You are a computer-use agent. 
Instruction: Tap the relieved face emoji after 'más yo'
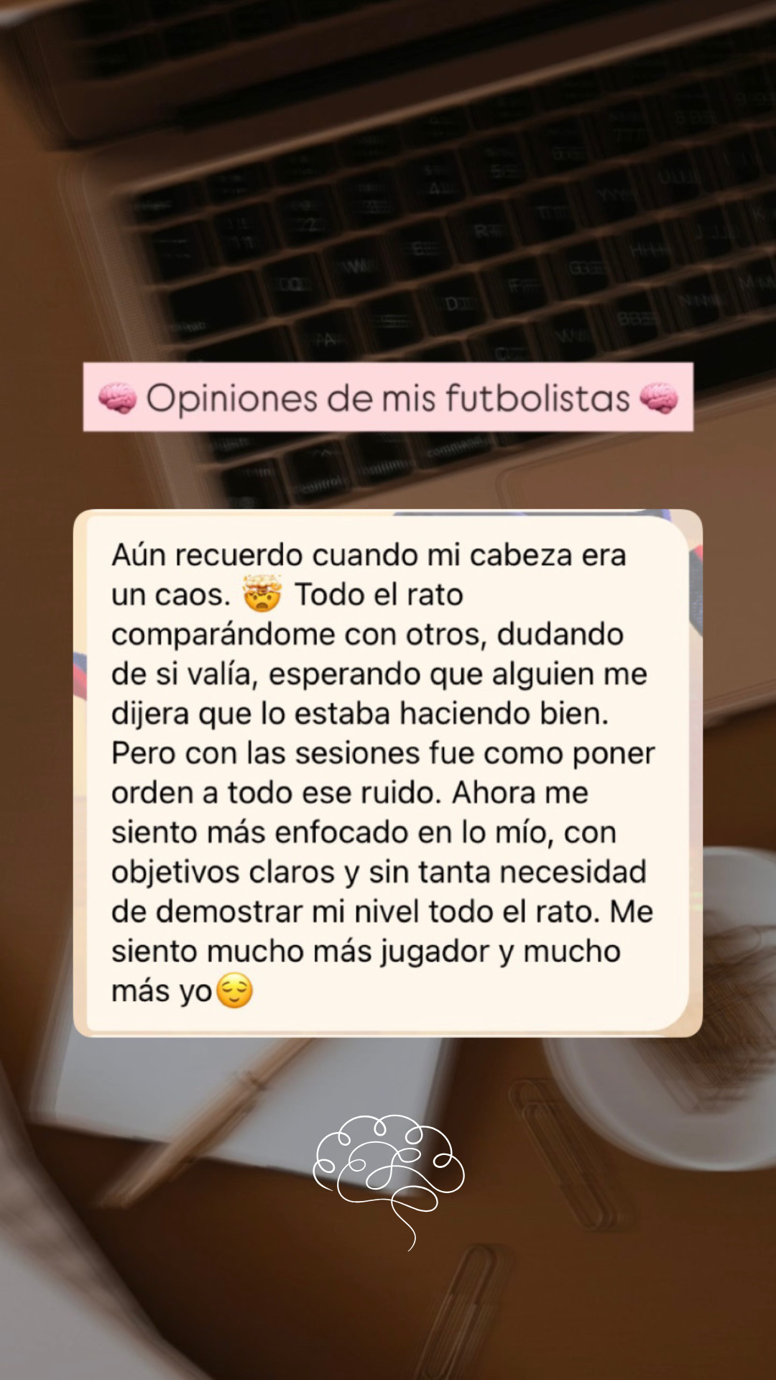234,990
